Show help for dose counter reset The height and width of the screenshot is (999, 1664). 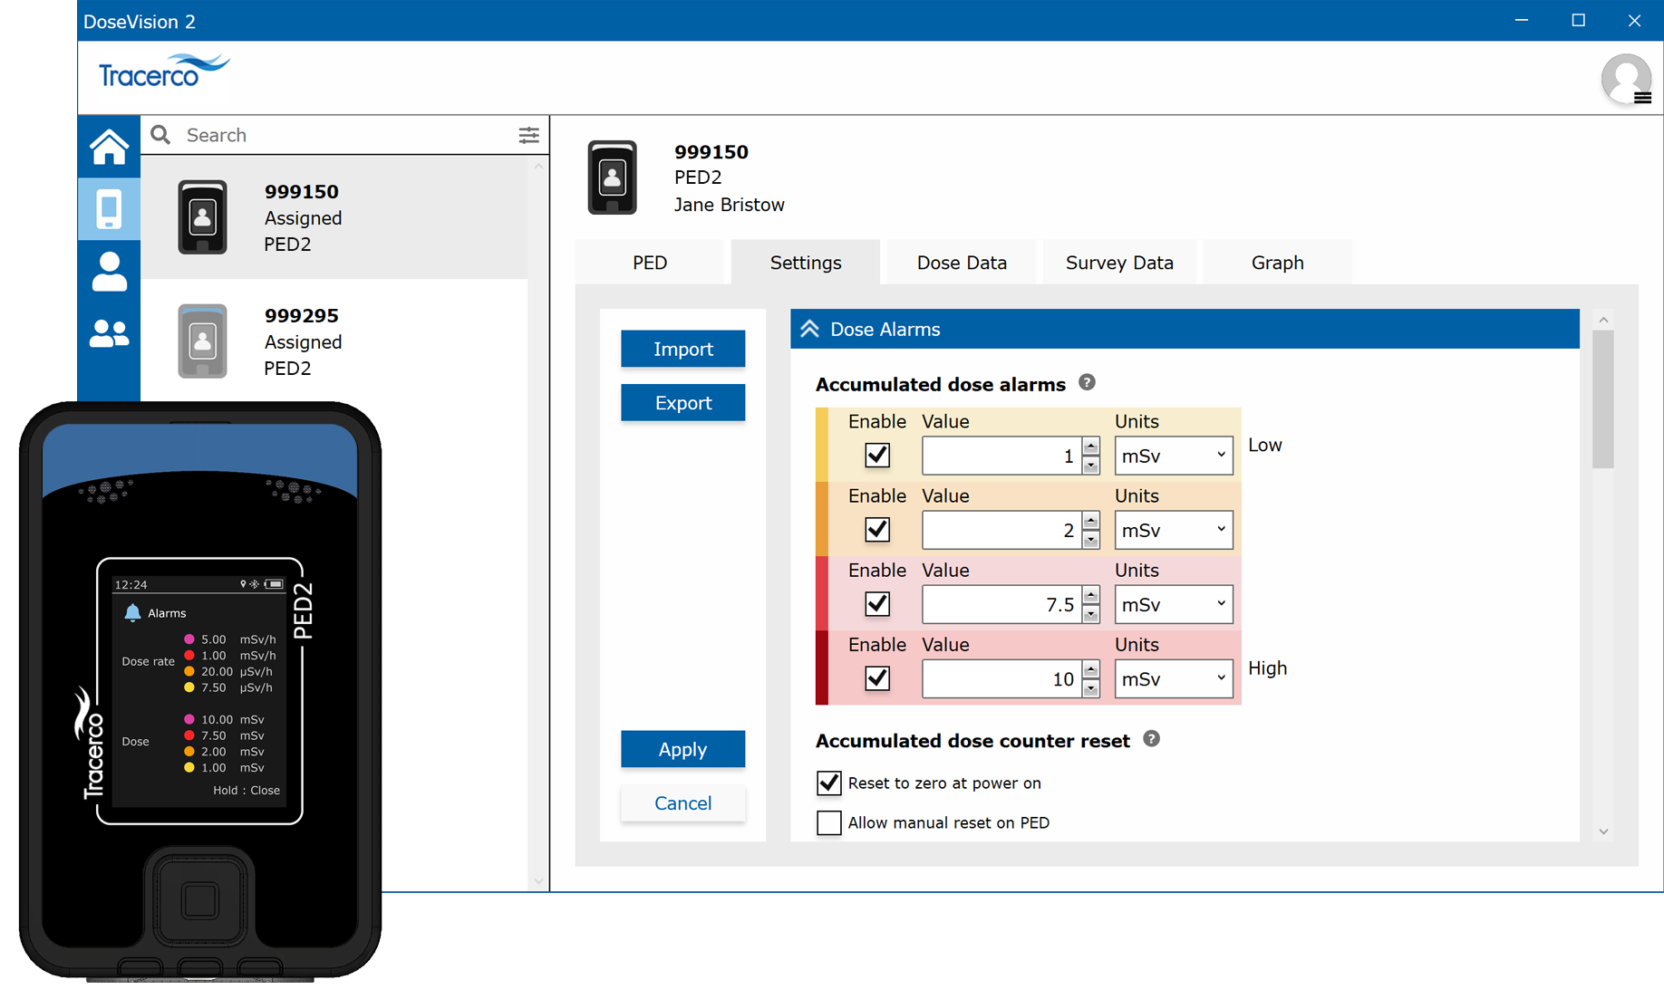tap(1151, 739)
